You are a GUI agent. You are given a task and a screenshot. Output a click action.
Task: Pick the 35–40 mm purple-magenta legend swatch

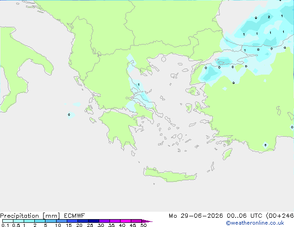click(115, 221)
